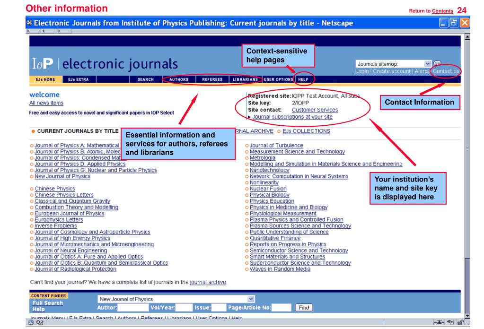Screen dimensions: 484x329
Task: Click the journal archive link
Action: pyautogui.click(x=208, y=282)
